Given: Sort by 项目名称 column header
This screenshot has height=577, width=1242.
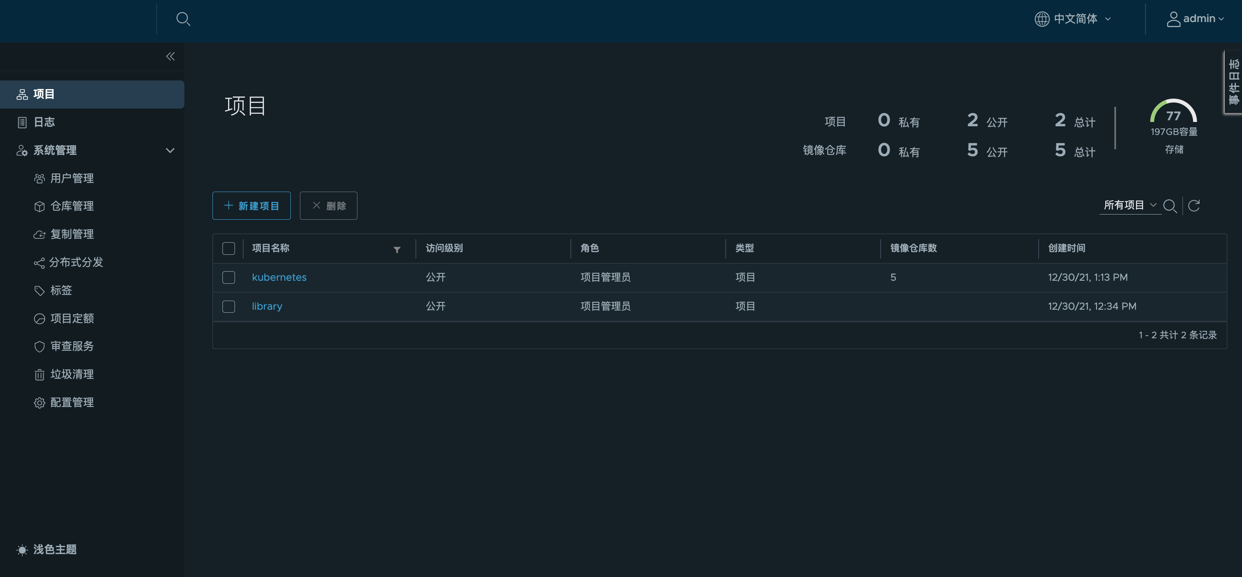Looking at the screenshot, I should [x=270, y=248].
